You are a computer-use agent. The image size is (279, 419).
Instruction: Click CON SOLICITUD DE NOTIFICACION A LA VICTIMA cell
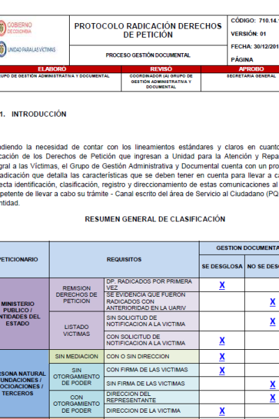coord(151,340)
